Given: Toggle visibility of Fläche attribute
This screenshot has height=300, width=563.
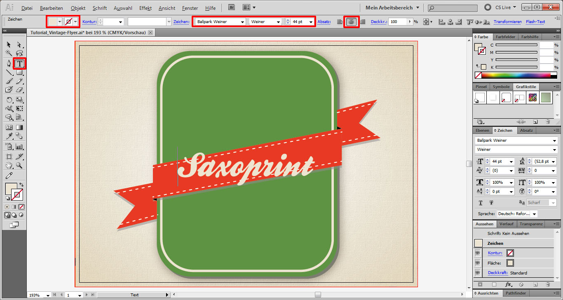Looking at the screenshot, I should 478,263.
